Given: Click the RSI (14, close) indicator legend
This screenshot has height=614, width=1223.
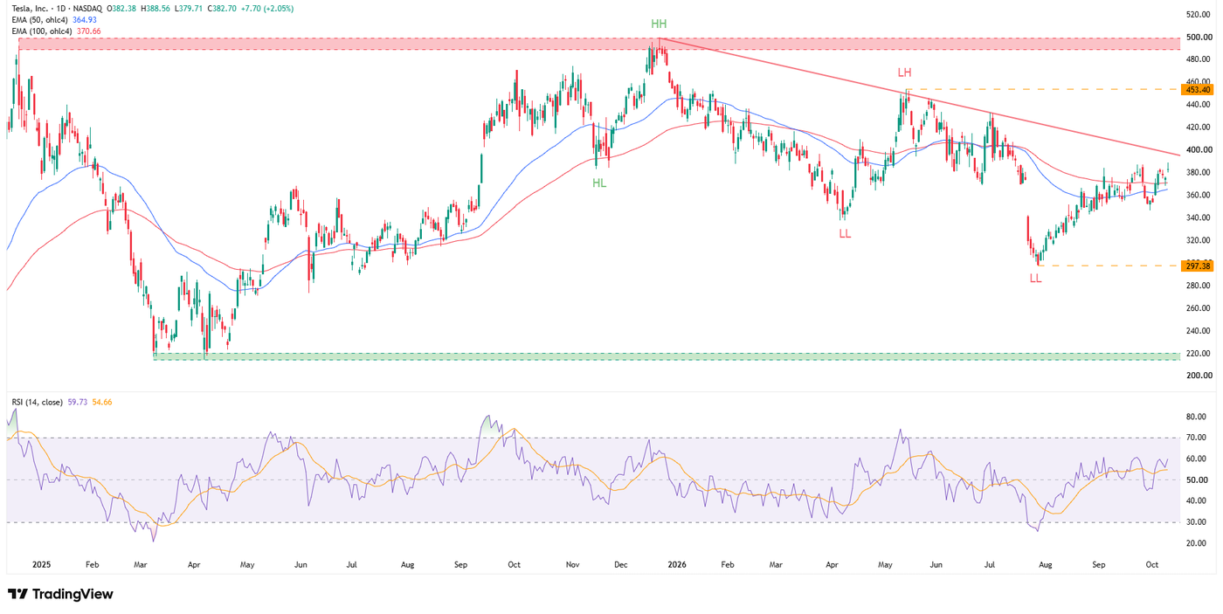Looking at the screenshot, I should (x=38, y=402).
